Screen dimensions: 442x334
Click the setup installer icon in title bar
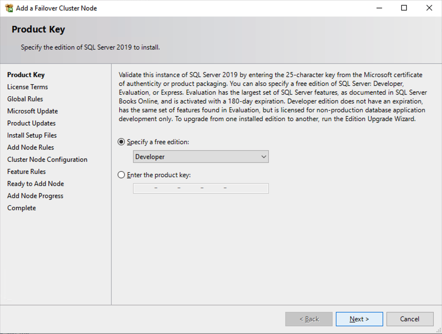9,8
